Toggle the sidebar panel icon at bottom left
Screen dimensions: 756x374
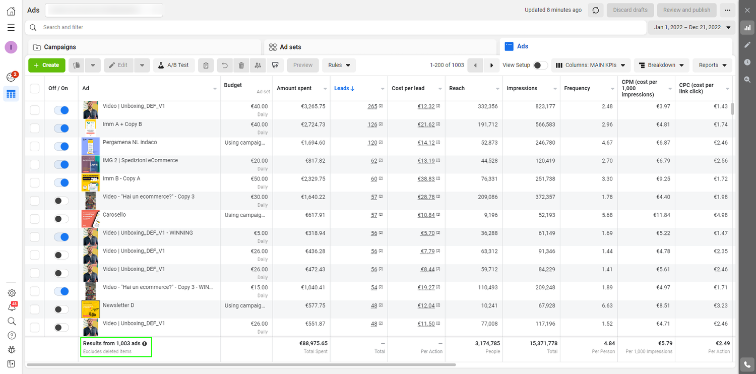pyautogui.click(x=11, y=363)
